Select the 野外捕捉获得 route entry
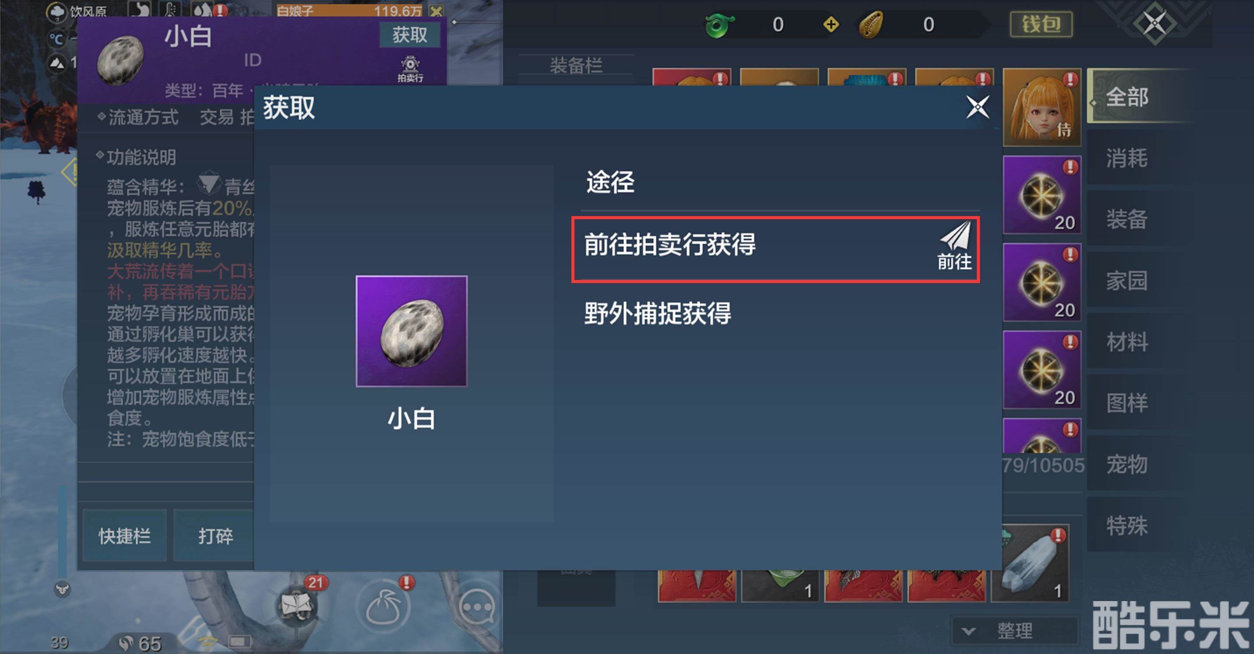 pos(775,313)
